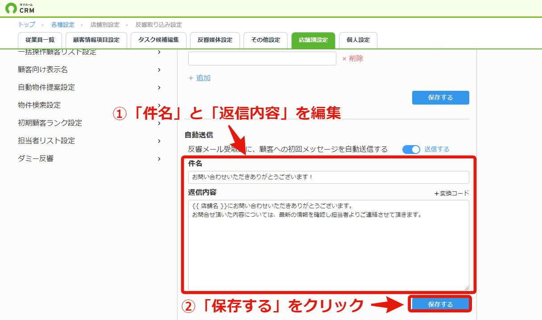
Task: Expand chevron beside 顧客向け表示名
Action: (159, 69)
